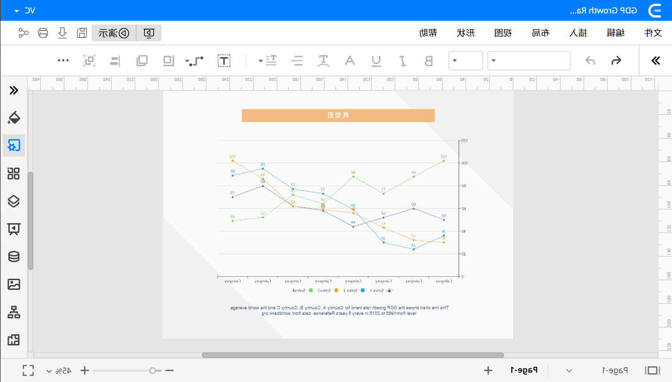The height and width of the screenshot is (382, 672).
Task: Collapse panel with the toolbar double-chevron
Action: tap(655, 61)
